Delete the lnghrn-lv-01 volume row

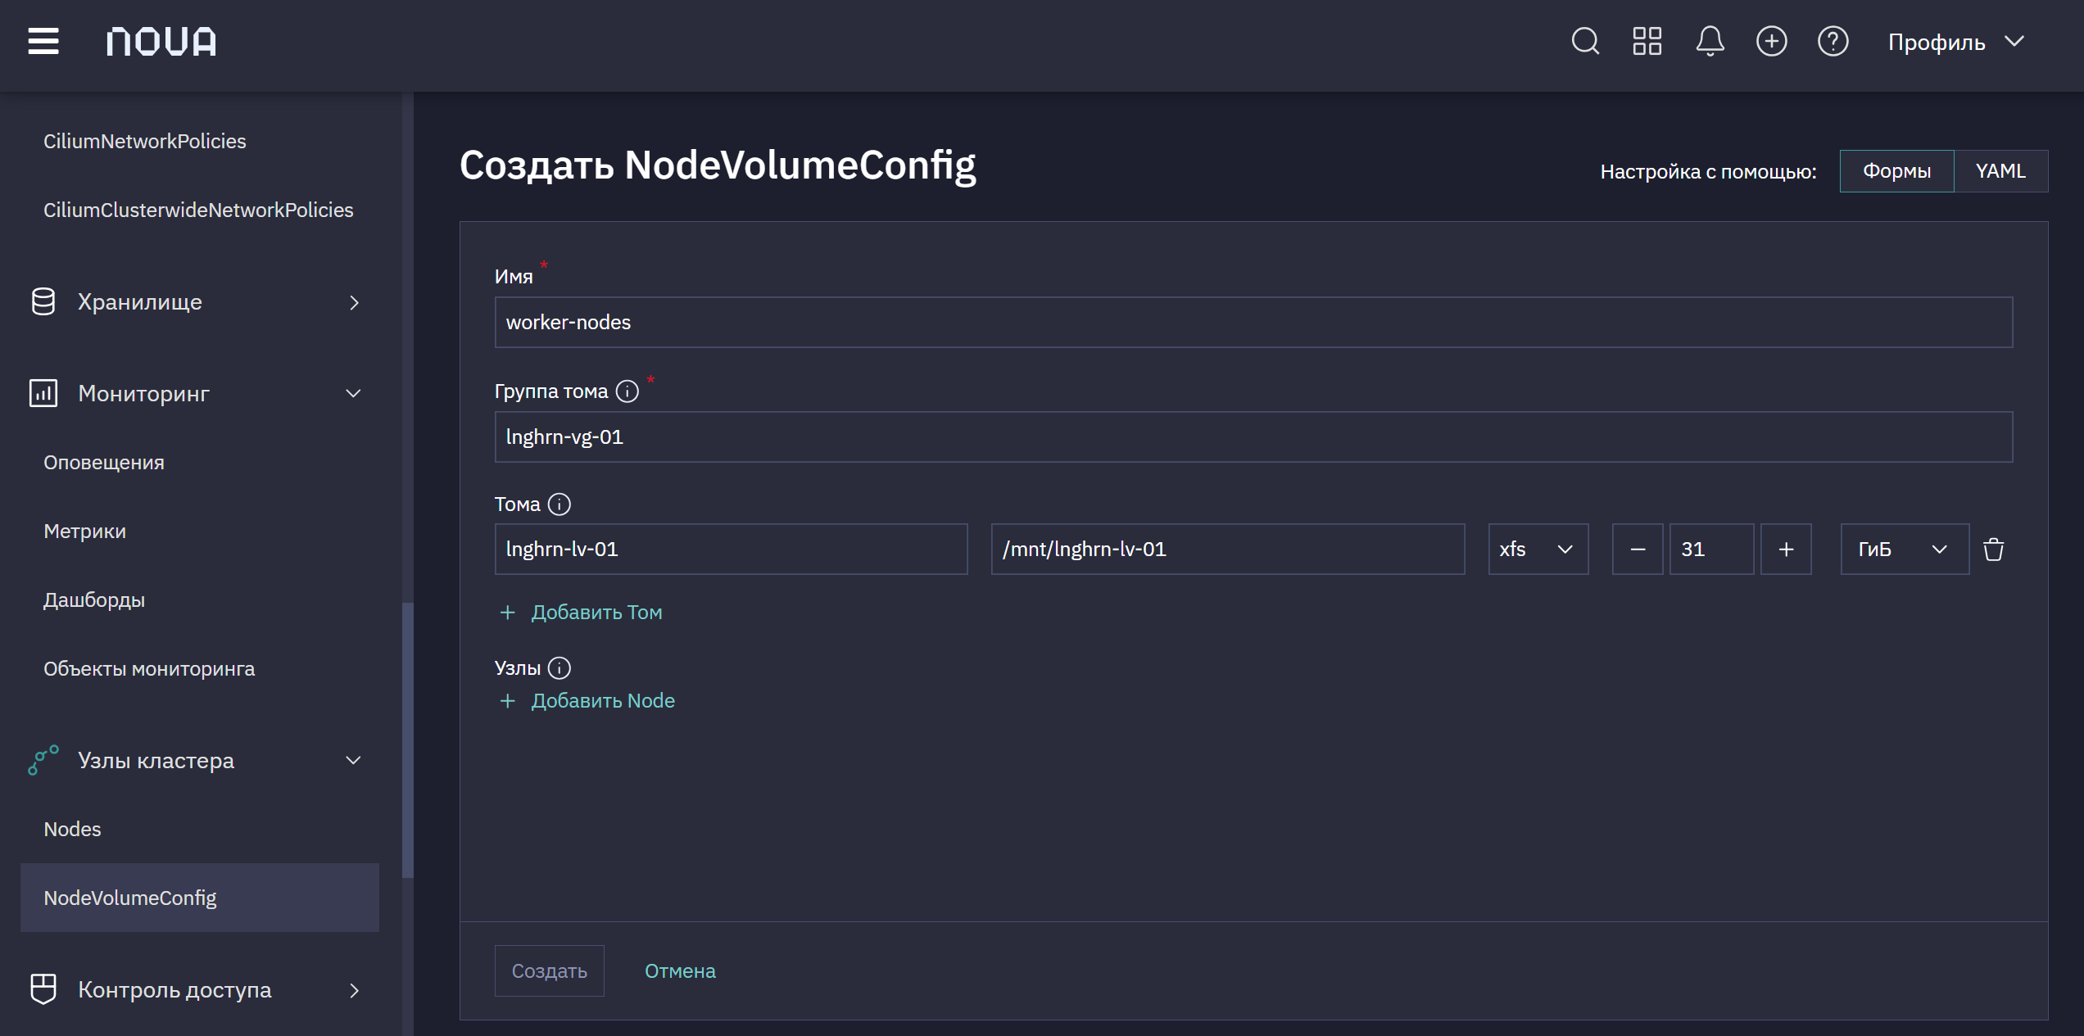coord(1994,549)
